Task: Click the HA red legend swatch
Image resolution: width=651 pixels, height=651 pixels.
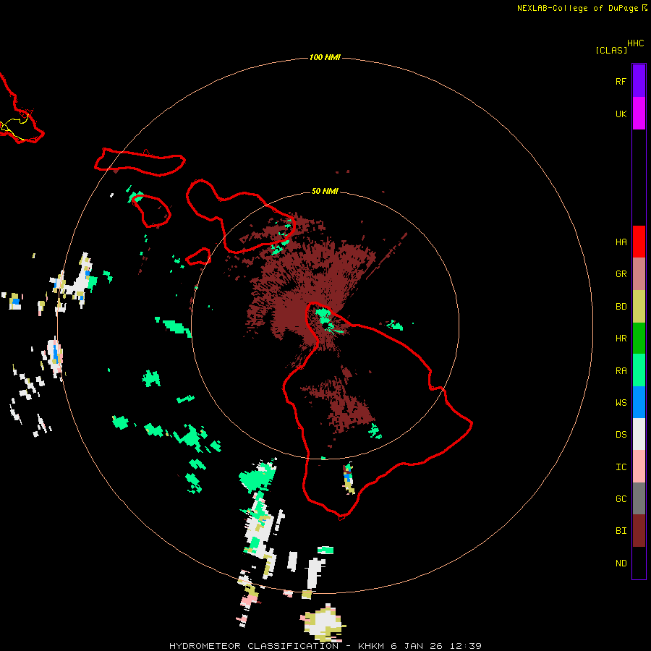Action: pyautogui.click(x=639, y=242)
